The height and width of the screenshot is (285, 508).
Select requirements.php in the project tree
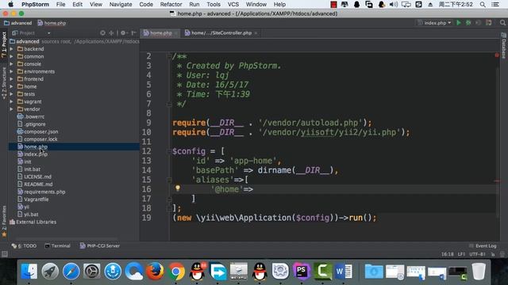coord(44,192)
